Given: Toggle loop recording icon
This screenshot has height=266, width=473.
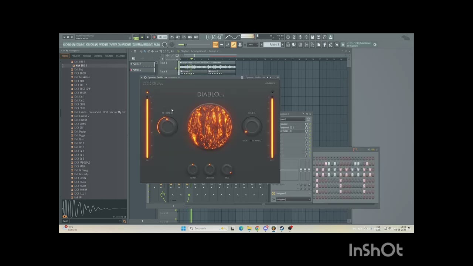Looking at the screenshot, I should click(x=196, y=37).
